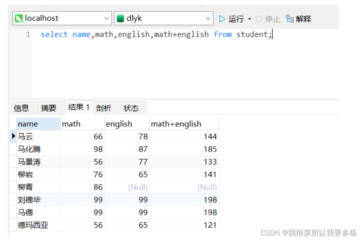Click the word student in the query

coord(252,34)
